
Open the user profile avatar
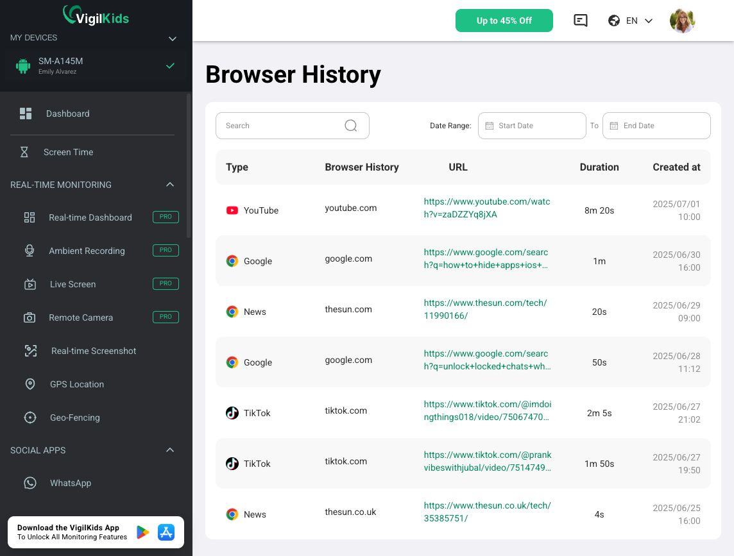[x=682, y=21]
